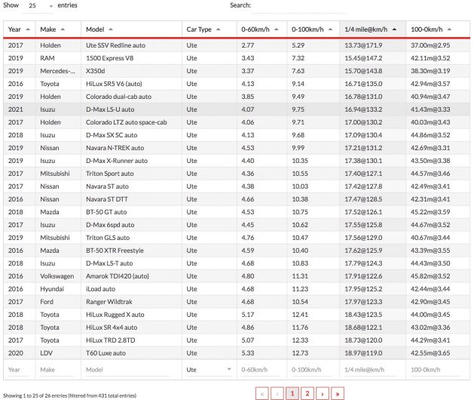Sort by Make column arrow
Screen dimensions: 474x400
click(x=63, y=29)
